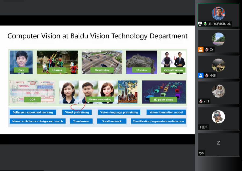
Task: Select ZY's lavender field avatar
Action: click(218, 39)
